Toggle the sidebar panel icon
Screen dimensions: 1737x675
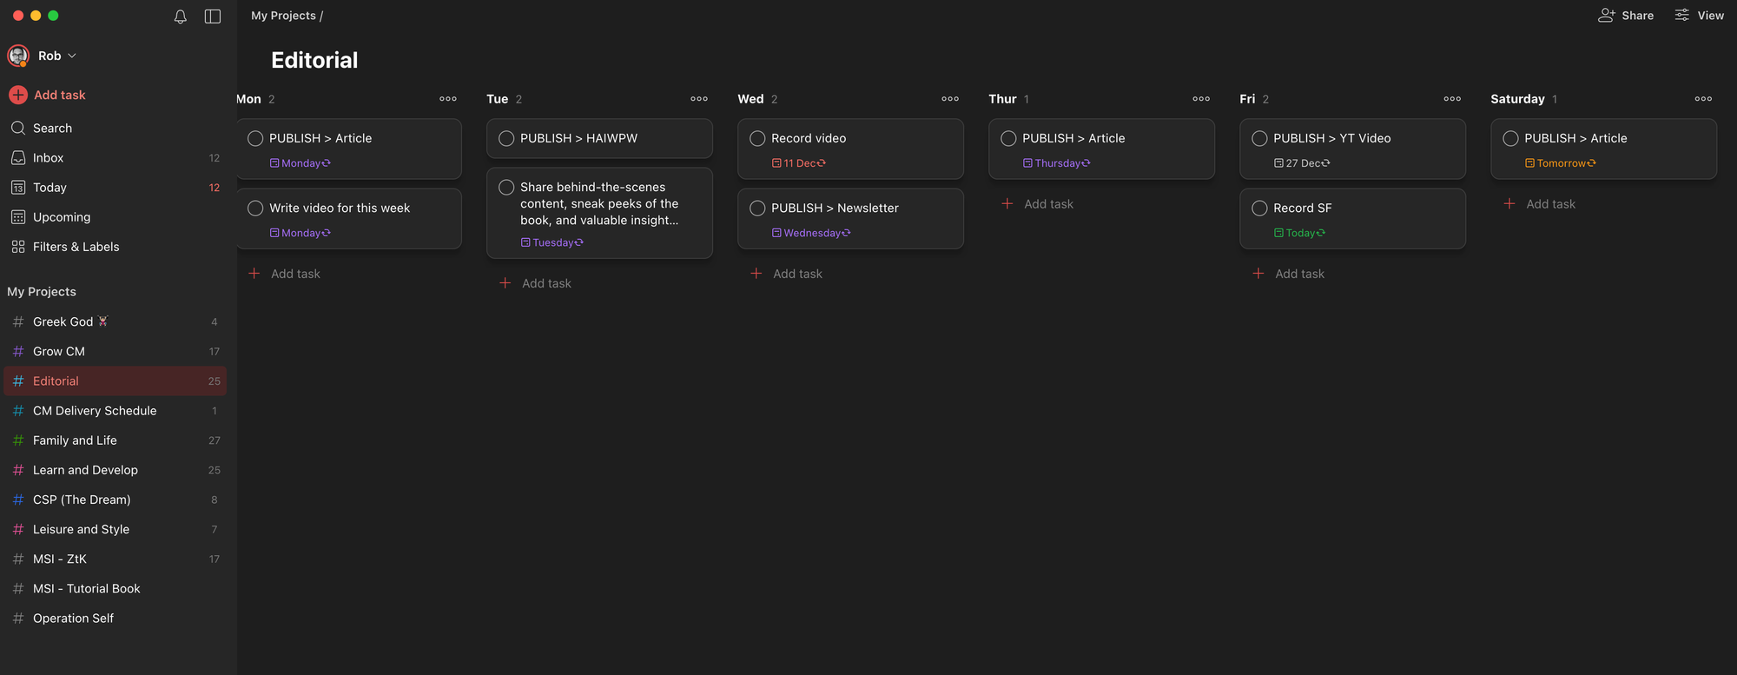(x=213, y=17)
